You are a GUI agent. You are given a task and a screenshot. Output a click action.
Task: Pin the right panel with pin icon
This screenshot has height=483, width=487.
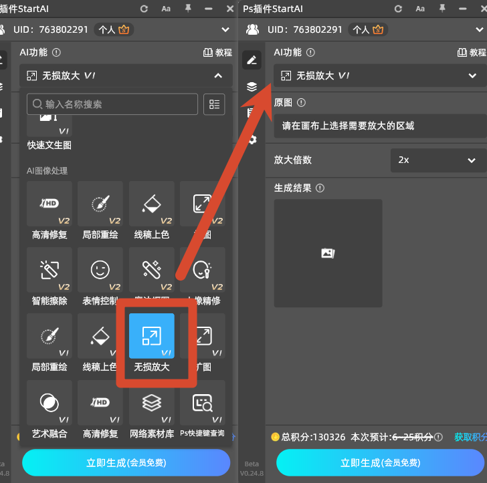click(x=442, y=9)
